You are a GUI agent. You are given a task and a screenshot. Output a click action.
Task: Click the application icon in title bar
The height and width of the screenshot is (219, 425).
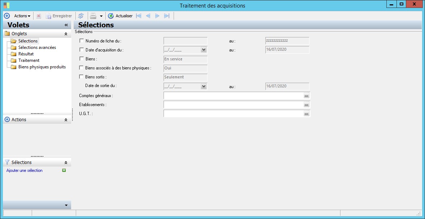click(x=6, y=5)
